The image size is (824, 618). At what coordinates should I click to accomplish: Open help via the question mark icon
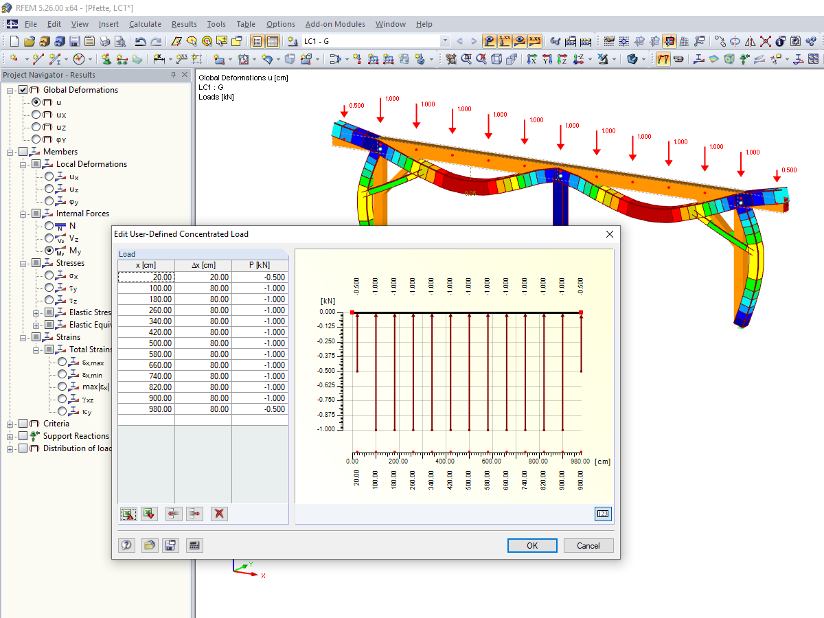click(128, 545)
